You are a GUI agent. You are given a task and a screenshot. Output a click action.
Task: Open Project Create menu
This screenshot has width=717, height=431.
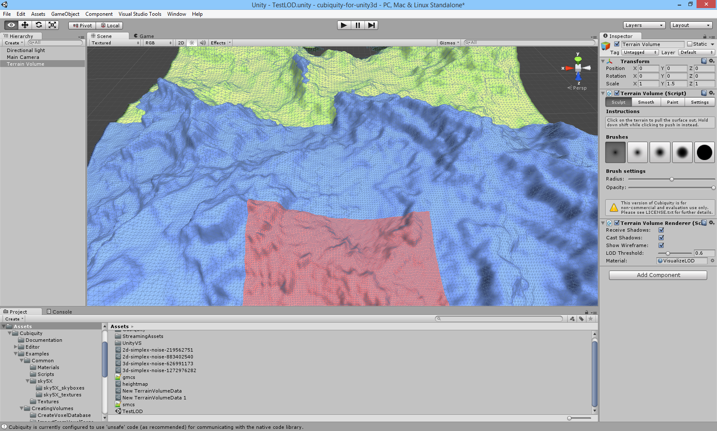click(x=14, y=319)
